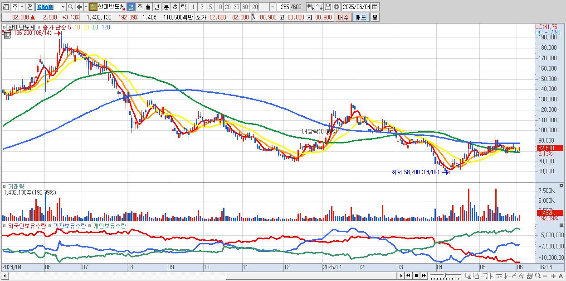Choose the 60 interval button
Screen dimensions: 566x281
245,7
